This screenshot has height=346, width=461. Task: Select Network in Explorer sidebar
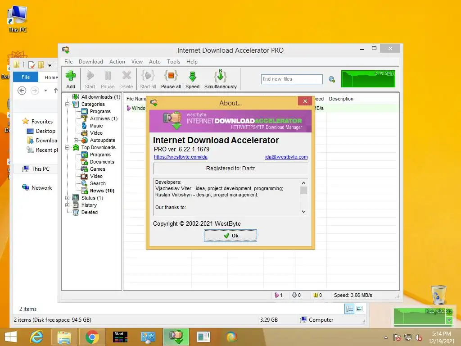point(41,188)
